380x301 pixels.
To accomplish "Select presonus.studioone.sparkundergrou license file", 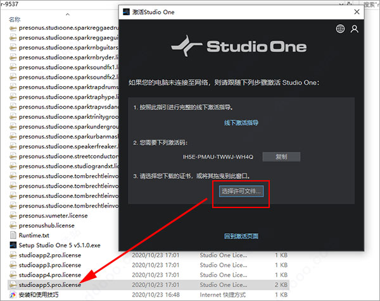I will (69, 126).
